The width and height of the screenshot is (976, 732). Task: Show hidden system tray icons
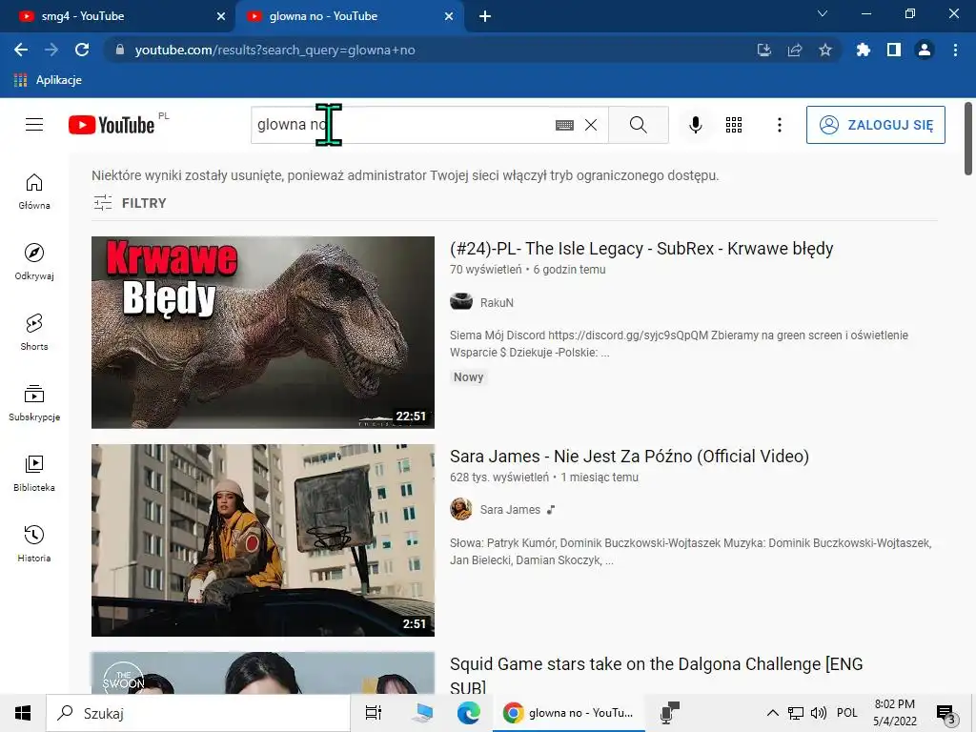(x=772, y=713)
